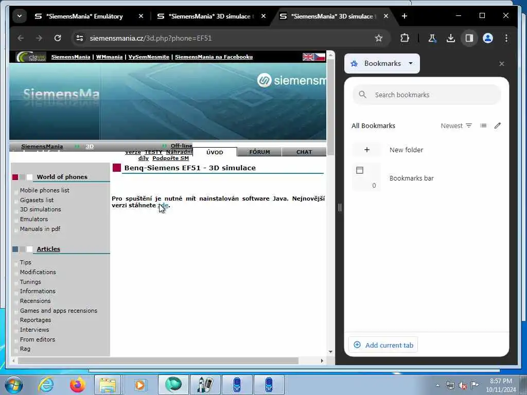Image resolution: width=527 pixels, height=395 pixels.
Task: Open the Bookmarks bar folder
Action: [x=427, y=178]
